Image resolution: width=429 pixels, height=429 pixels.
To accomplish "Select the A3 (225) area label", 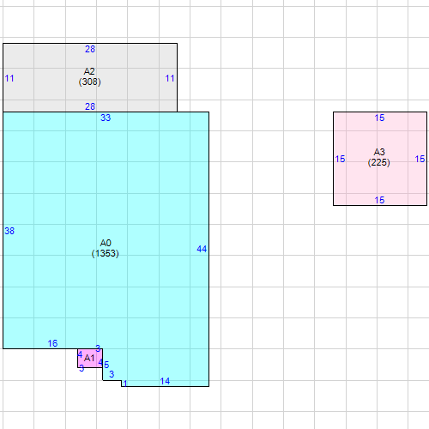I will click(x=379, y=157).
